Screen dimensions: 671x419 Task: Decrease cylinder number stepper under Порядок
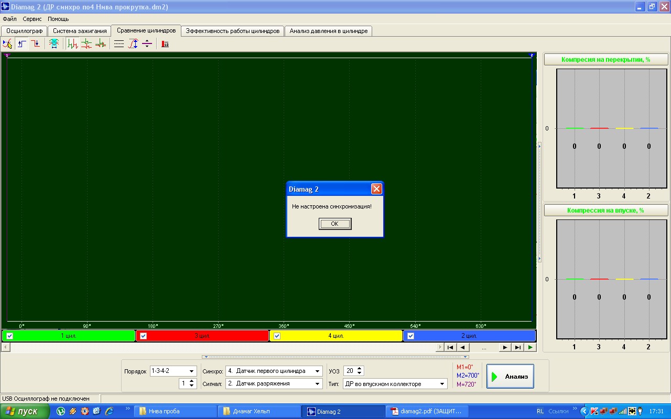192,386
